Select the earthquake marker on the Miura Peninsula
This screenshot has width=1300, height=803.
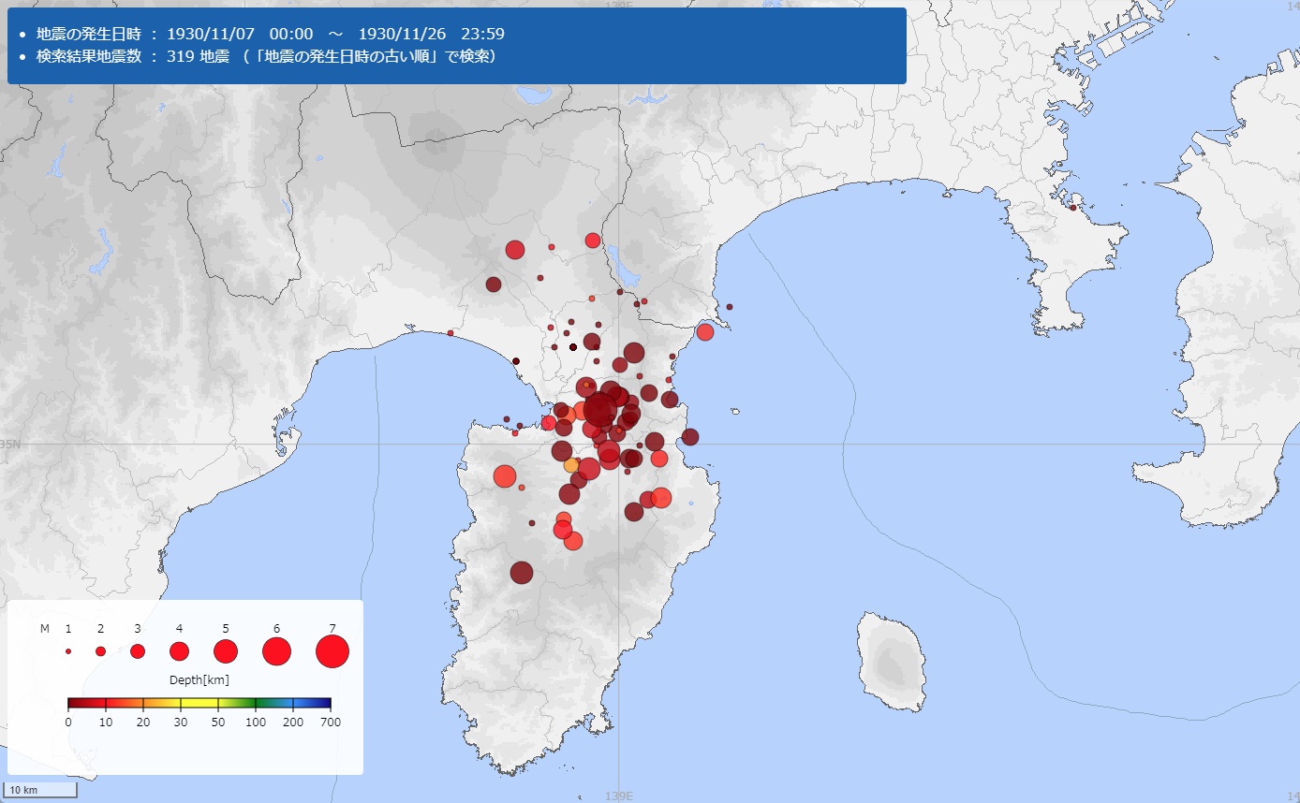[x=1073, y=208]
